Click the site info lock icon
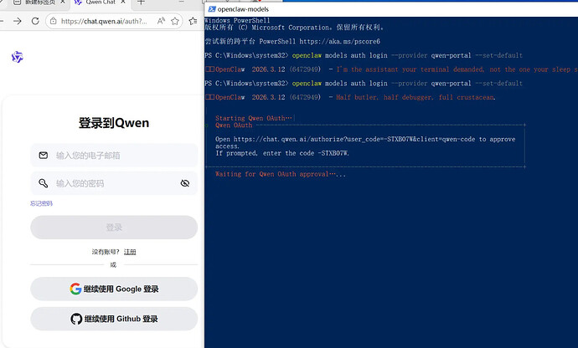 tap(54, 22)
